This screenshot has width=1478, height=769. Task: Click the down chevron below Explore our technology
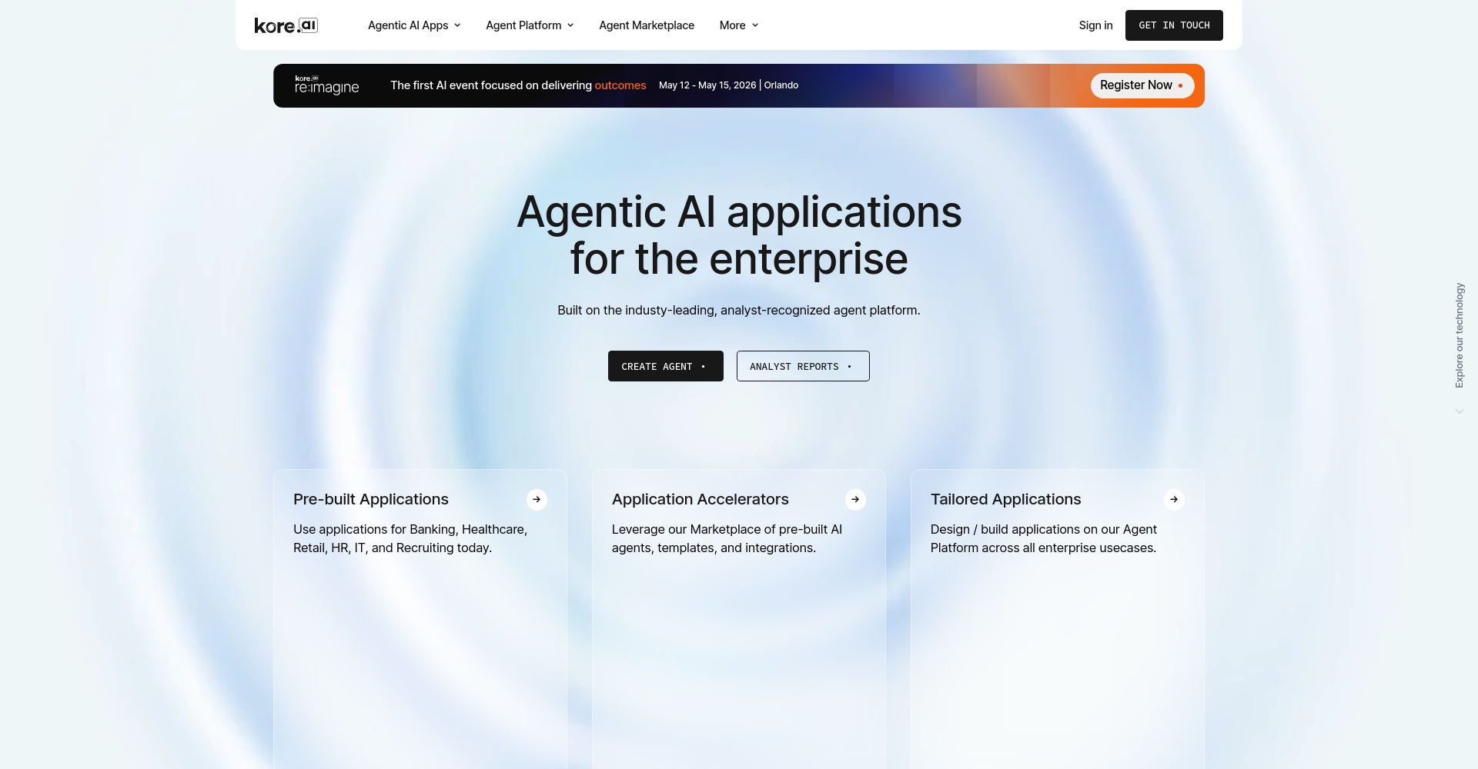point(1459,411)
